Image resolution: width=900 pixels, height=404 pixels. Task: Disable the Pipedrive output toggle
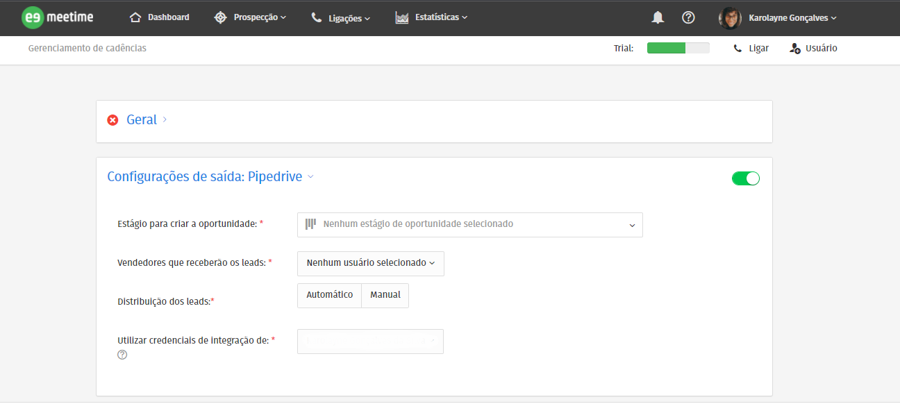pos(746,178)
